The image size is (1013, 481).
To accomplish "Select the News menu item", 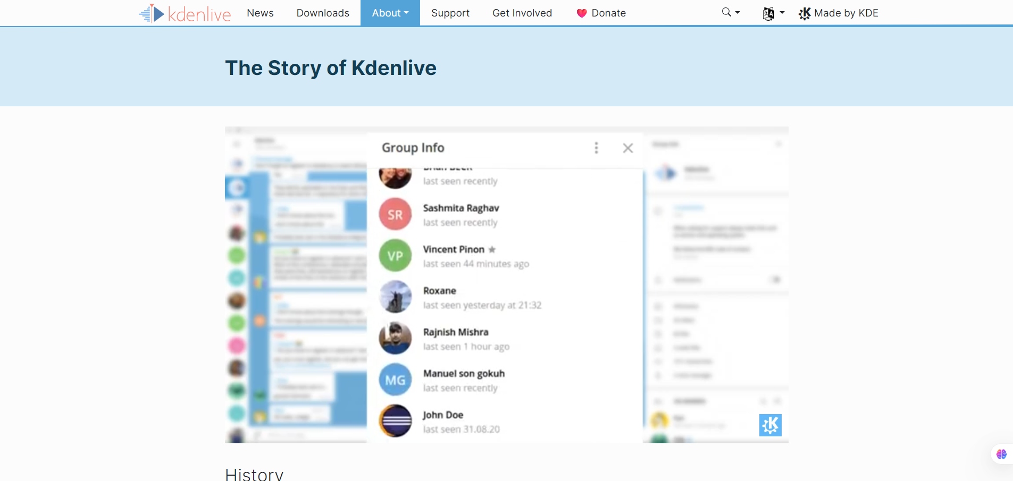I will pyautogui.click(x=261, y=13).
